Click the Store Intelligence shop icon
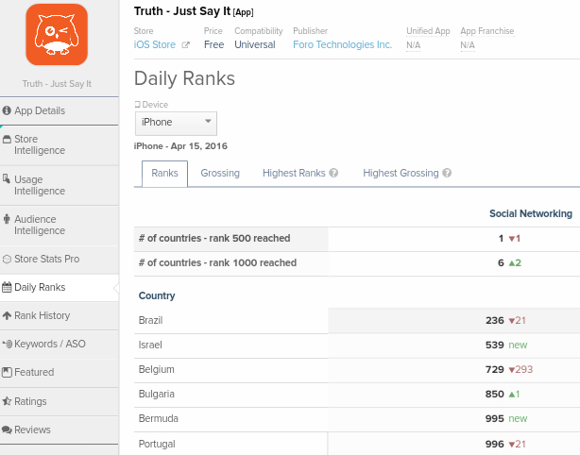This screenshot has width=580, height=455. click(7, 140)
